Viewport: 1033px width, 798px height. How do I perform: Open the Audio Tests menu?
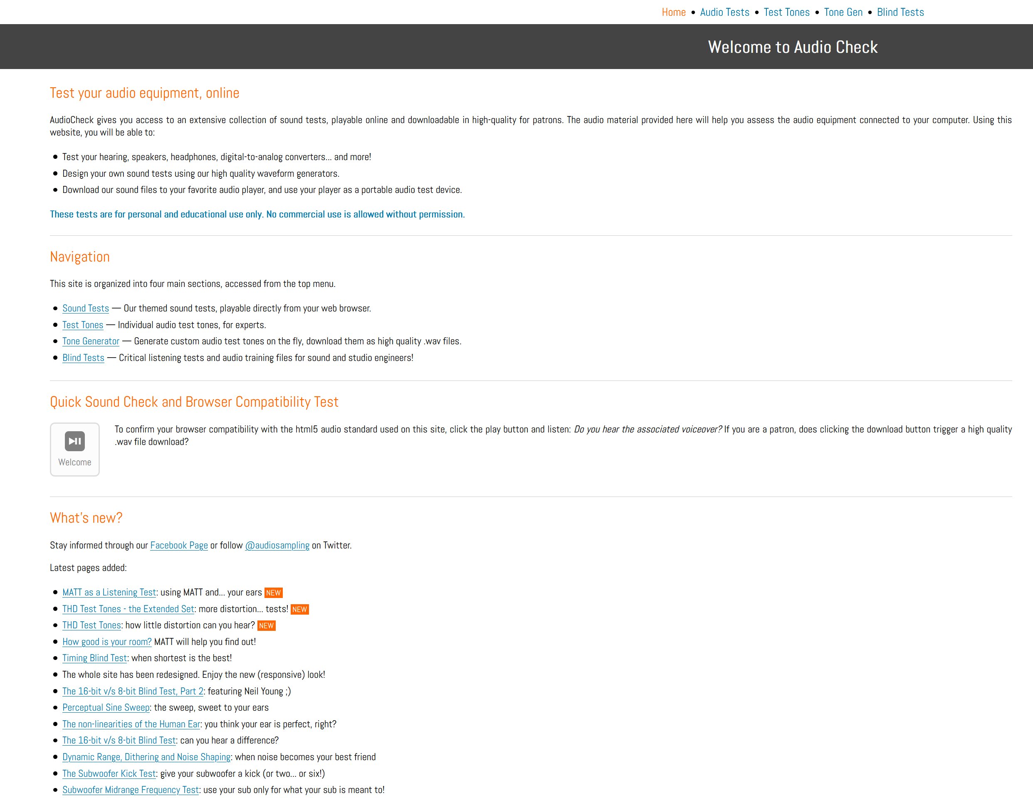[x=724, y=12]
